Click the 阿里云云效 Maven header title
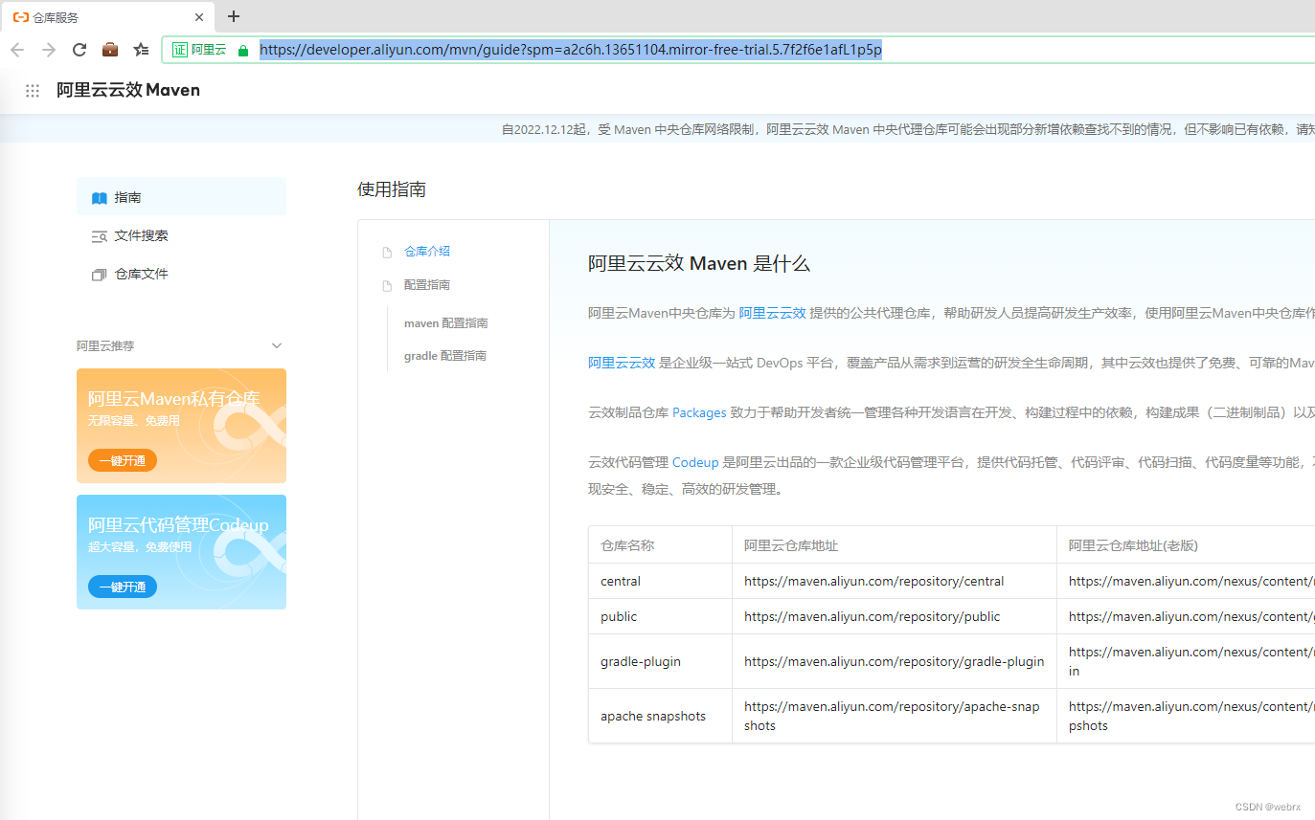The width and height of the screenshot is (1315, 820). coord(128,90)
